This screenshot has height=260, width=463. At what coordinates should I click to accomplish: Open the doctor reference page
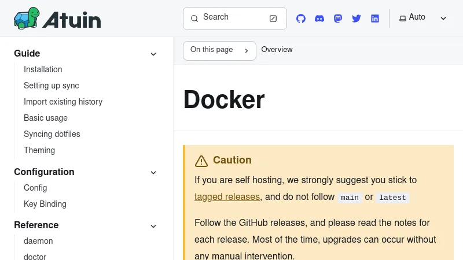coord(35,257)
